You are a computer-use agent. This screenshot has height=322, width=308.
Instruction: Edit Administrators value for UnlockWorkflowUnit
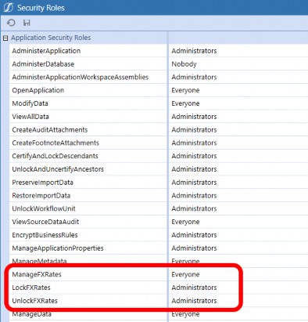coord(194,208)
